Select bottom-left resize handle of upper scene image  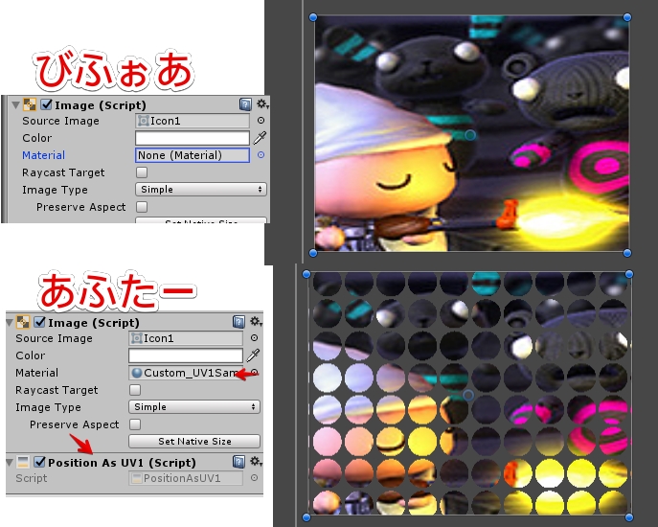click(313, 253)
